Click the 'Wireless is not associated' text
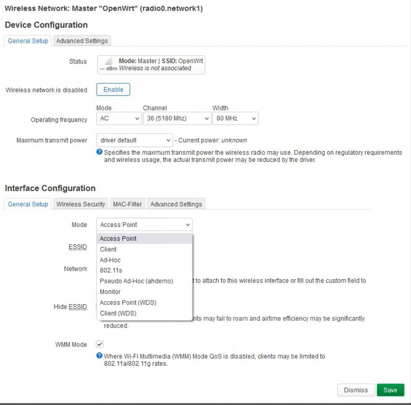411x405 pixels. pos(155,68)
